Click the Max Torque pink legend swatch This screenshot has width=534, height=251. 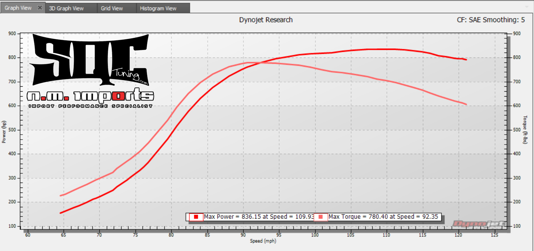(321, 217)
